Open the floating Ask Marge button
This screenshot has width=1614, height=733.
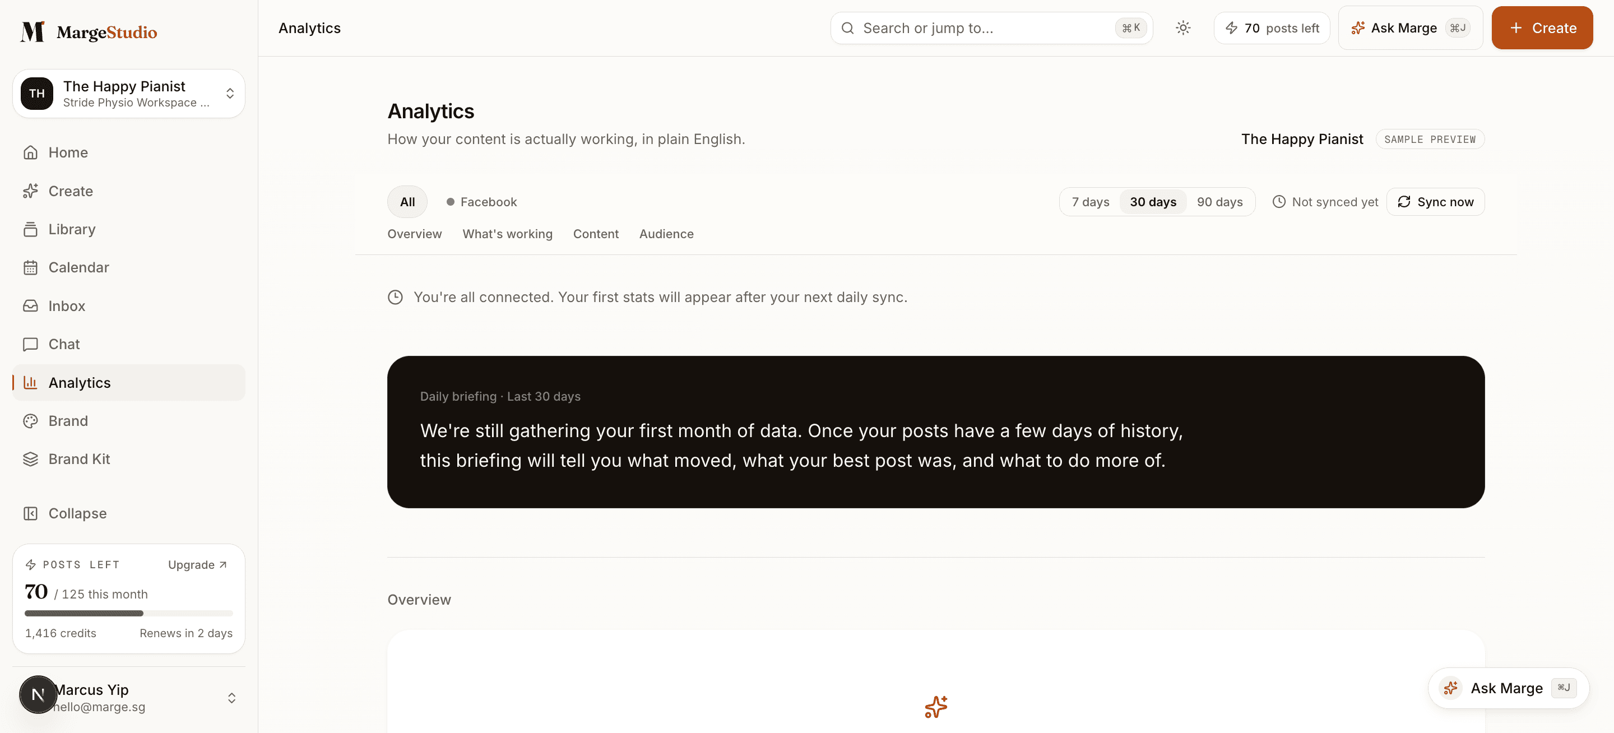[1508, 688]
